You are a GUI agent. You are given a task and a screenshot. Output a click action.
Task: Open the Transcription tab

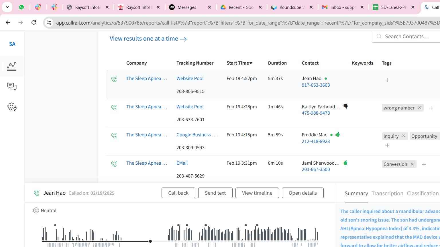pyautogui.click(x=387, y=194)
